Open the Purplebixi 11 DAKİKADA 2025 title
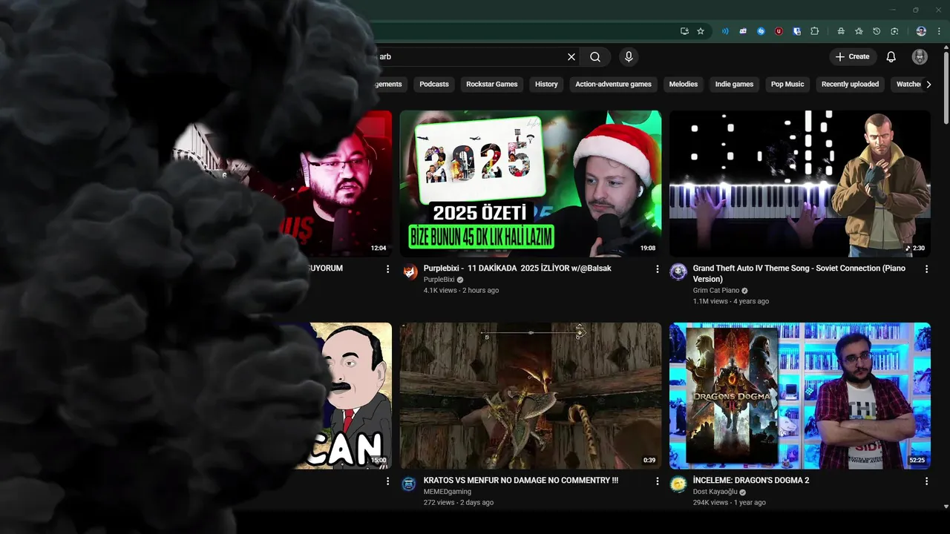This screenshot has height=534, width=950. pyautogui.click(x=517, y=268)
